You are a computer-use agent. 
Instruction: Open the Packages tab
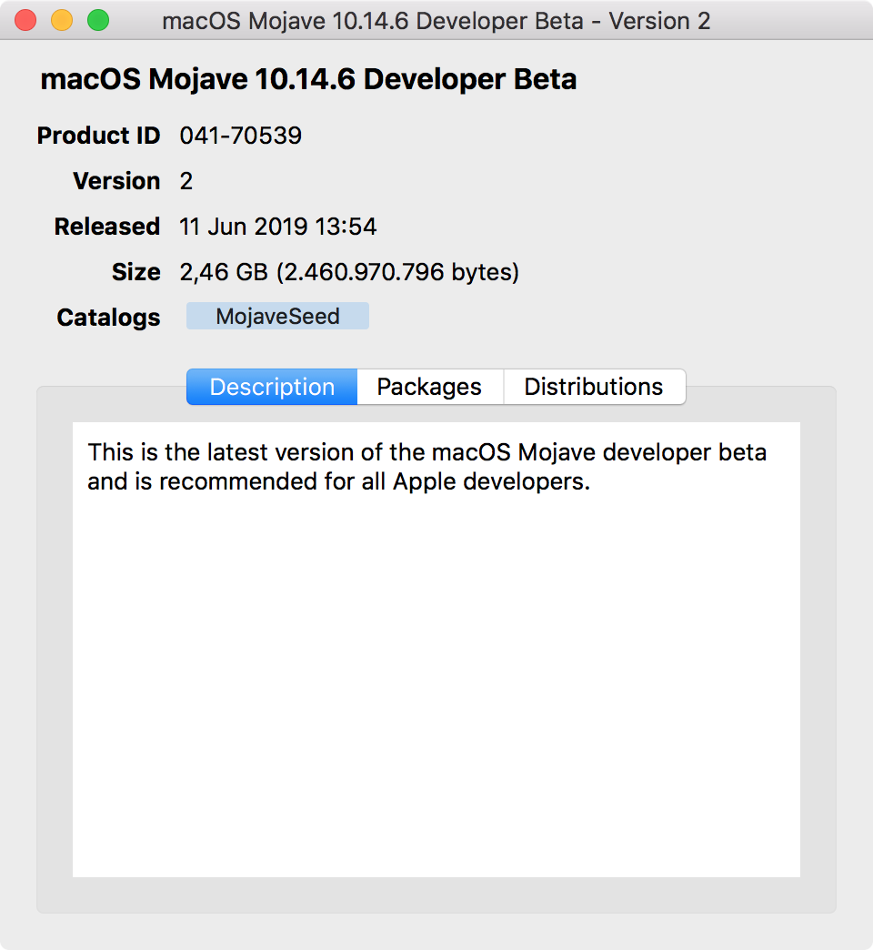click(430, 387)
